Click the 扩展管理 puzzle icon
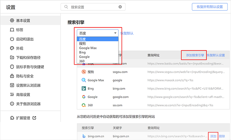This screenshot has height=140, width=231. click(x=12, y=118)
